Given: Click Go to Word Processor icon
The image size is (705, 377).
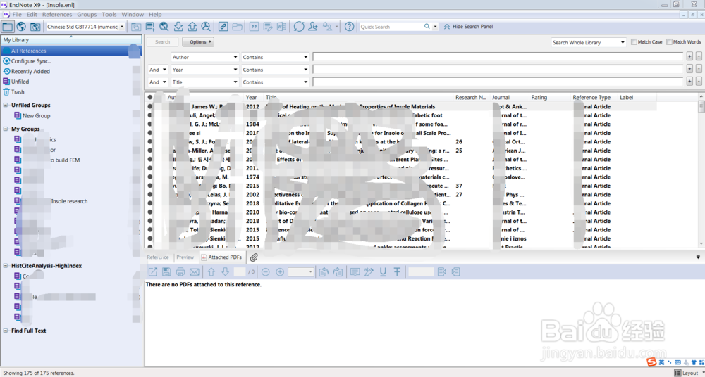Looking at the screenshot, I should coord(282,27).
